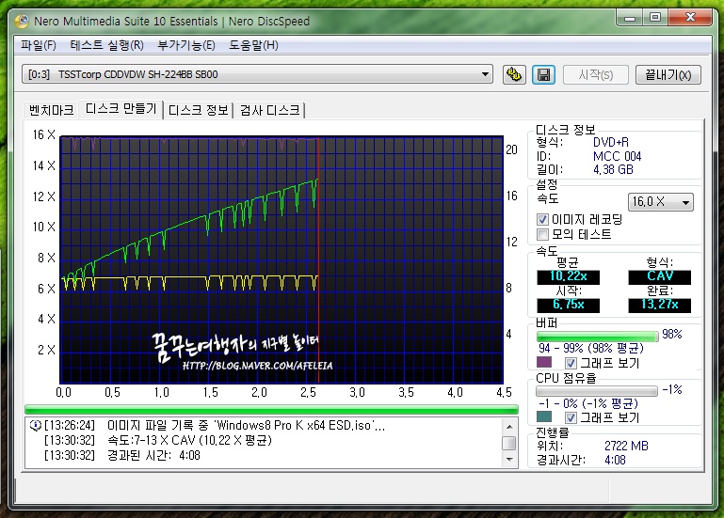
Task: Click the position value 2722 MB
Action: point(626,446)
